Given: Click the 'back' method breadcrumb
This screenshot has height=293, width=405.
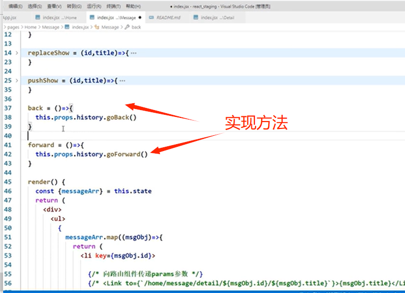Looking at the screenshot, I should [x=136, y=27].
